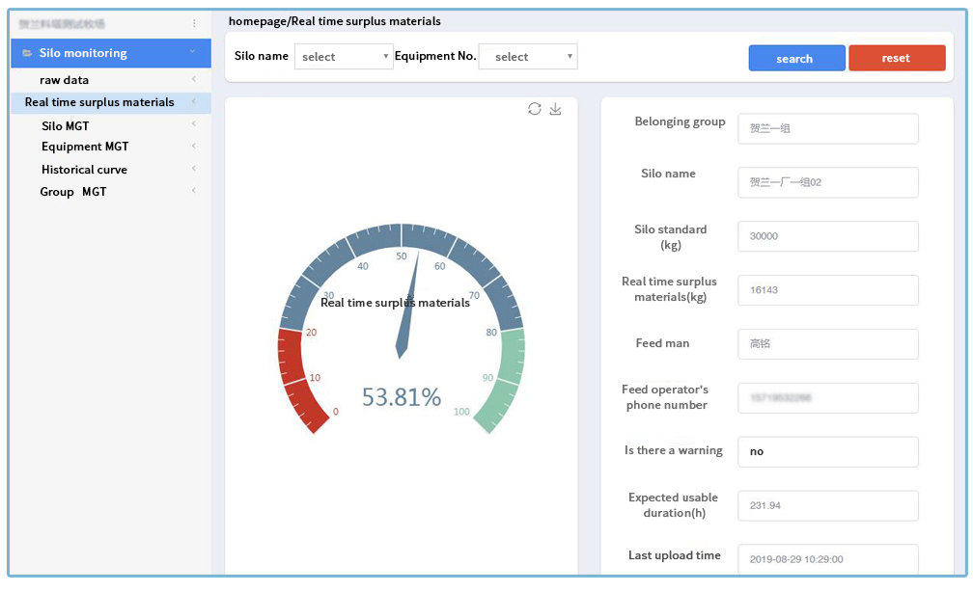Open the raw data menu item
The height and width of the screenshot is (592, 973).
click(x=65, y=80)
